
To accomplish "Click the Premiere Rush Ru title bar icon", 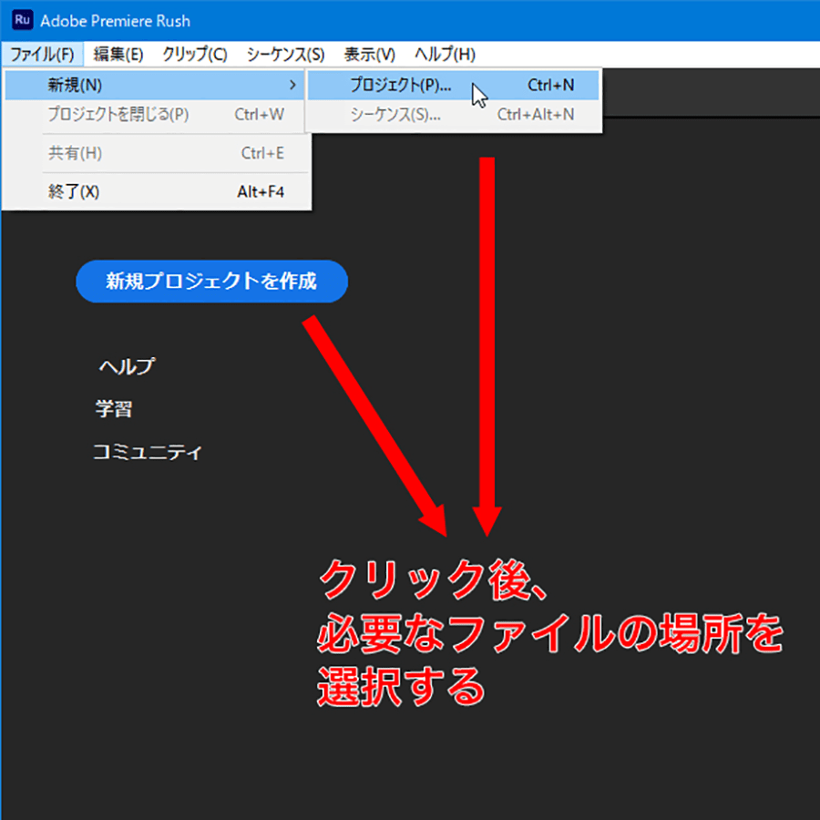I will point(23,20).
